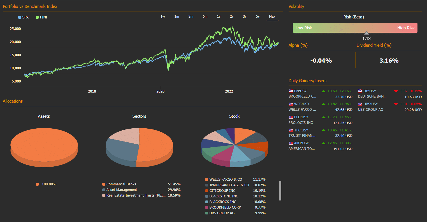
Task: Click the JPMORGAN CHASE & CO legend label
Action: coord(229,185)
